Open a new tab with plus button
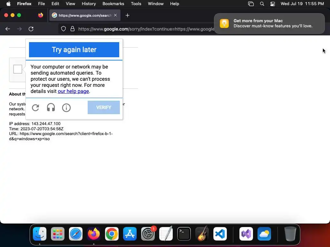The width and height of the screenshot is (330, 247). (127, 15)
